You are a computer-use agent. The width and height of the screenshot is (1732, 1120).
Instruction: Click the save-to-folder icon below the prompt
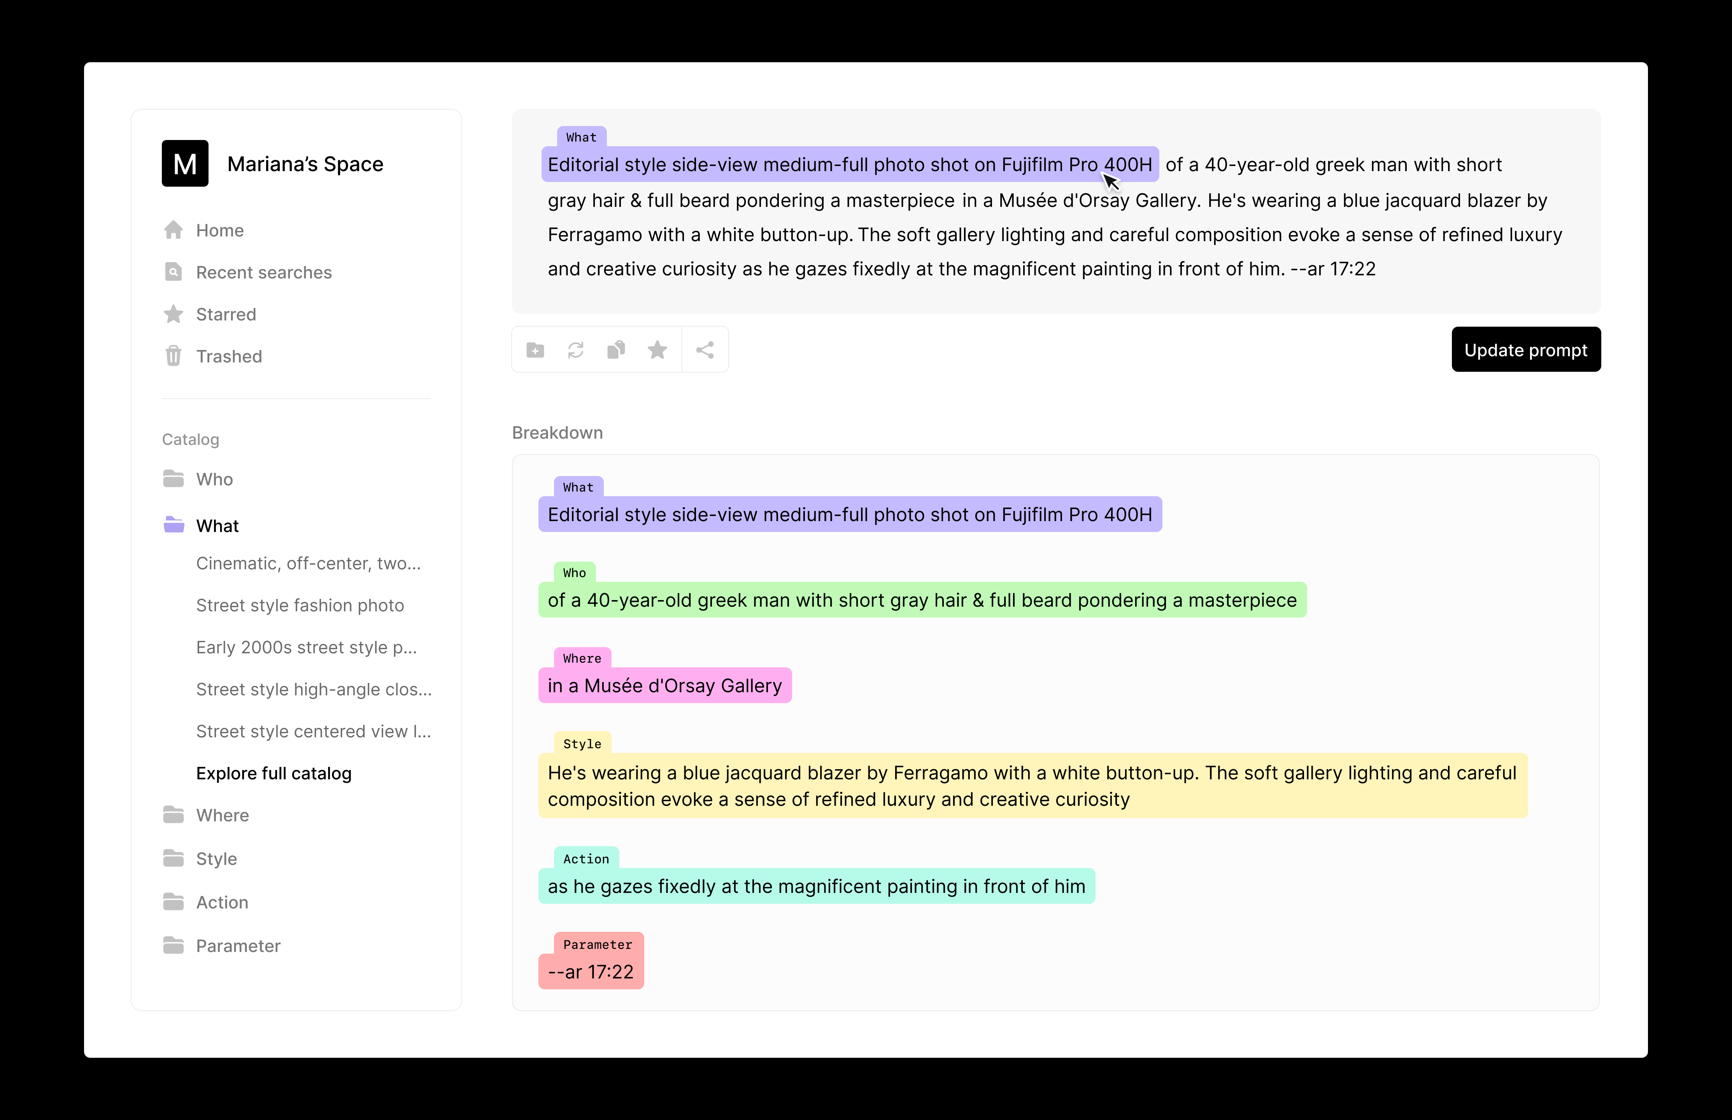point(535,349)
